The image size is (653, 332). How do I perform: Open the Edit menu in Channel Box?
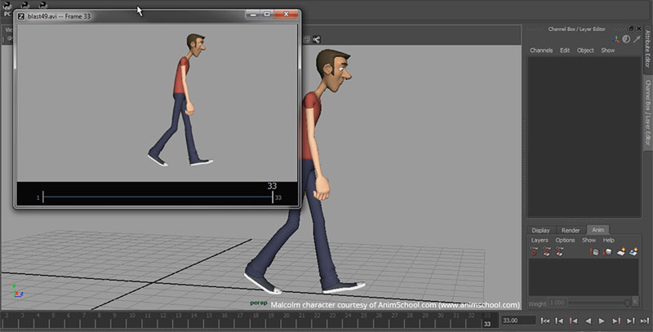(565, 51)
